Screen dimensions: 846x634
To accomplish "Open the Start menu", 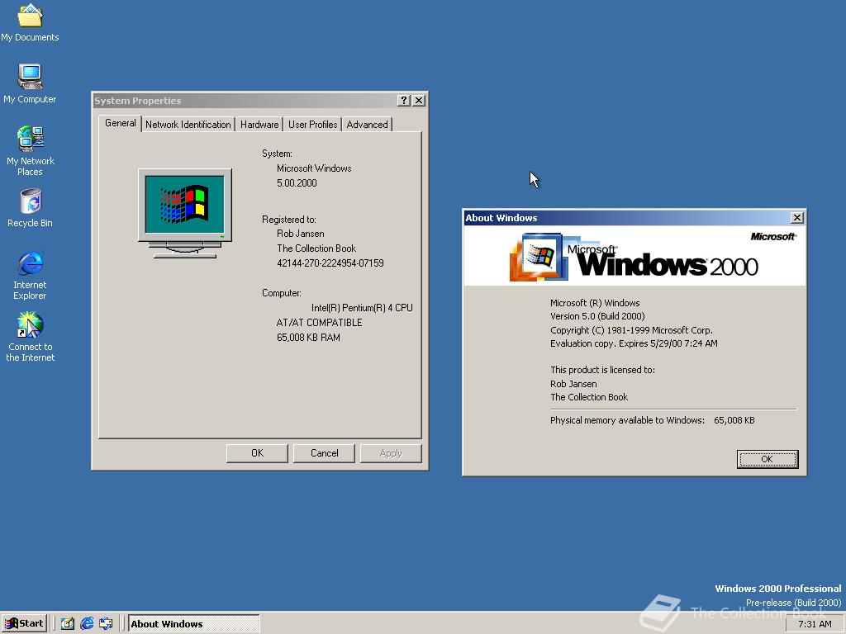I will 24,623.
